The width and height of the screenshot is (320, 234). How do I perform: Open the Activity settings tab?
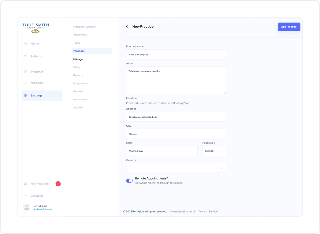click(x=78, y=107)
